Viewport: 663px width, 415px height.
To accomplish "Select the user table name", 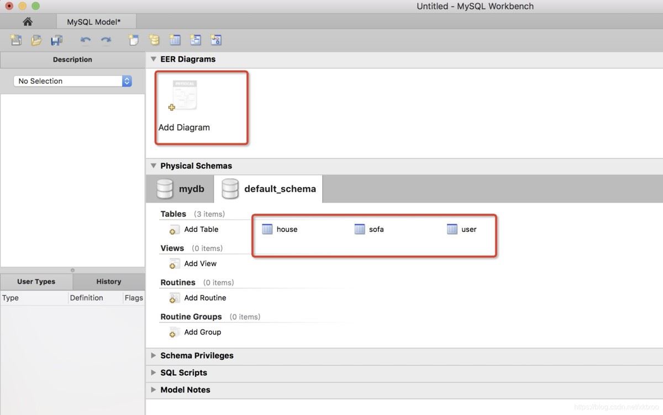I will tap(469, 230).
